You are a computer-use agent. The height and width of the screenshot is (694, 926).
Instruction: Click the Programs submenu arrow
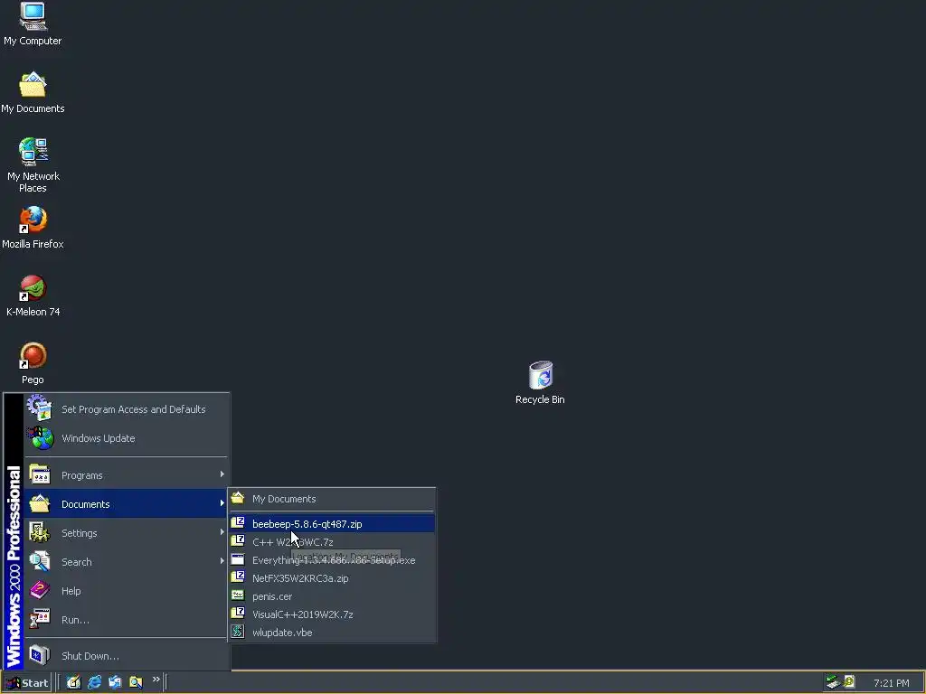click(222, 474)
